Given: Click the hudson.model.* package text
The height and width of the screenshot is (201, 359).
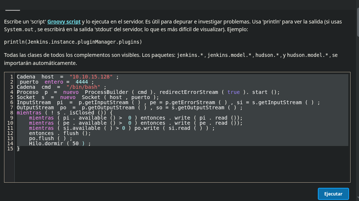Looking at the screenshot, I should point(308,55).
